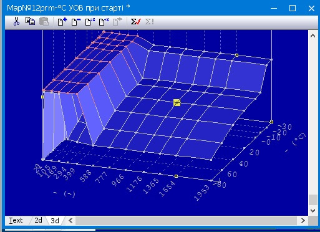This screenshot has height=232, width=320.
Task: Click the checksum check Sigma icon
Action: click(136, 21)
